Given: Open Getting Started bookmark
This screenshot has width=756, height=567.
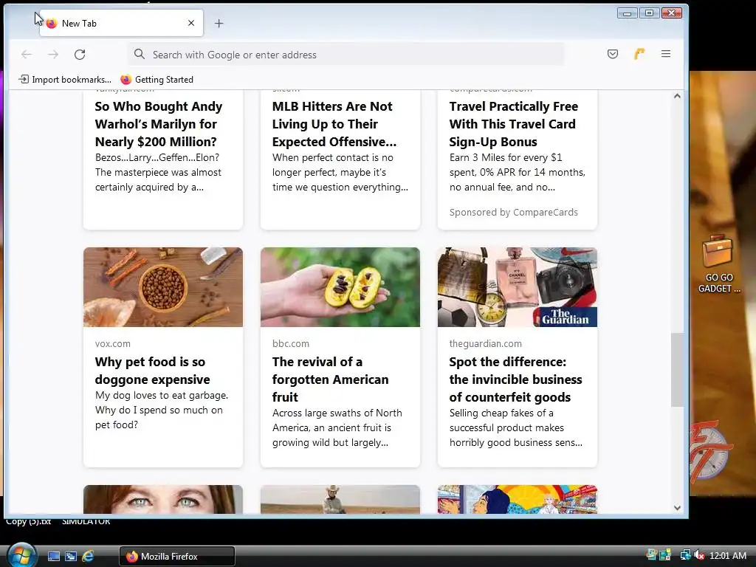Looking at the screenshot, I should pos(157,80).
